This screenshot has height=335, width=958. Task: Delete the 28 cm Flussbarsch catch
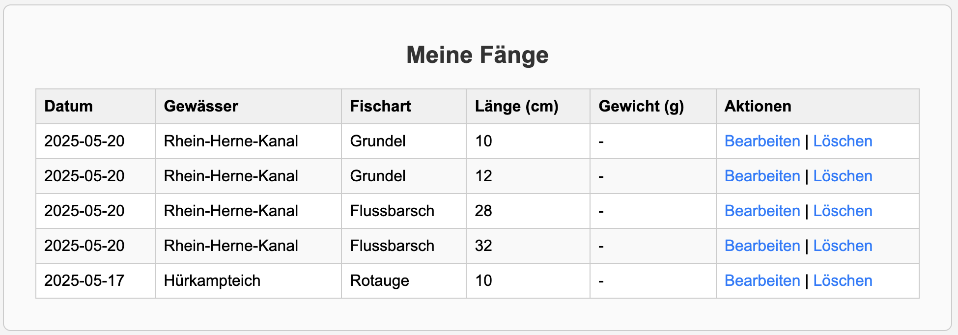tap(843, 211)
